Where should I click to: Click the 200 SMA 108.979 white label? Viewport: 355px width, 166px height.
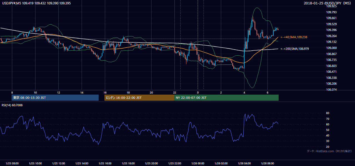(x=295, y=49)
